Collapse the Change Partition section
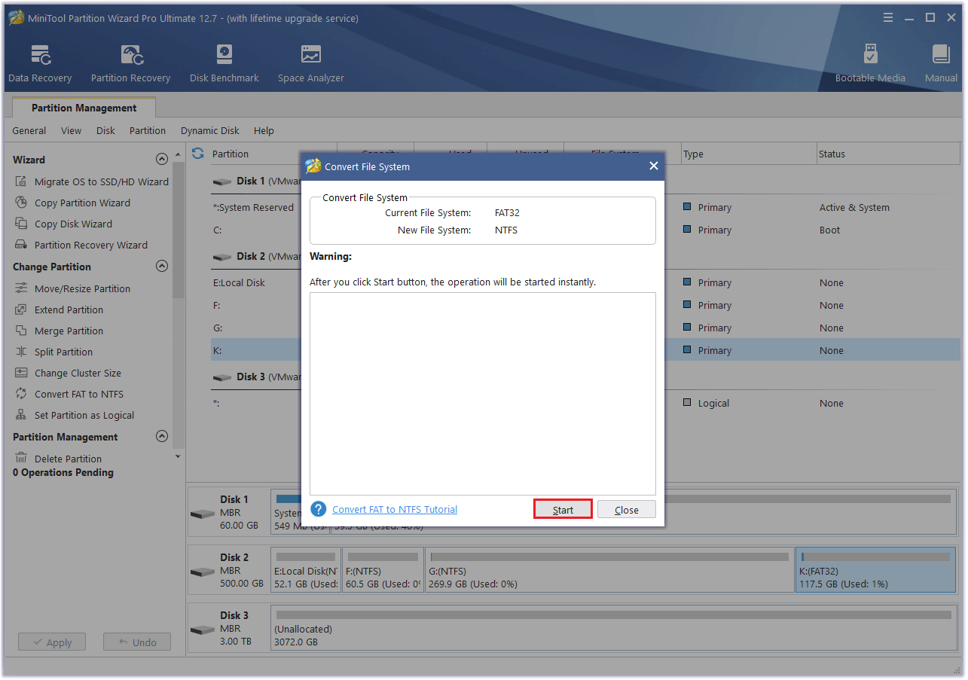Image resolution: width=968 pixels, height=680 pixels. [161, 267]
